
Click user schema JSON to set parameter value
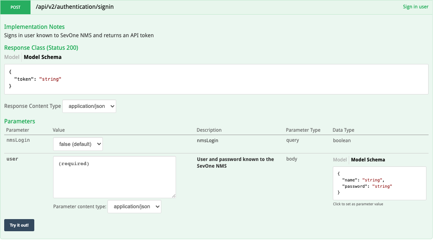click(x=380, y=183)
